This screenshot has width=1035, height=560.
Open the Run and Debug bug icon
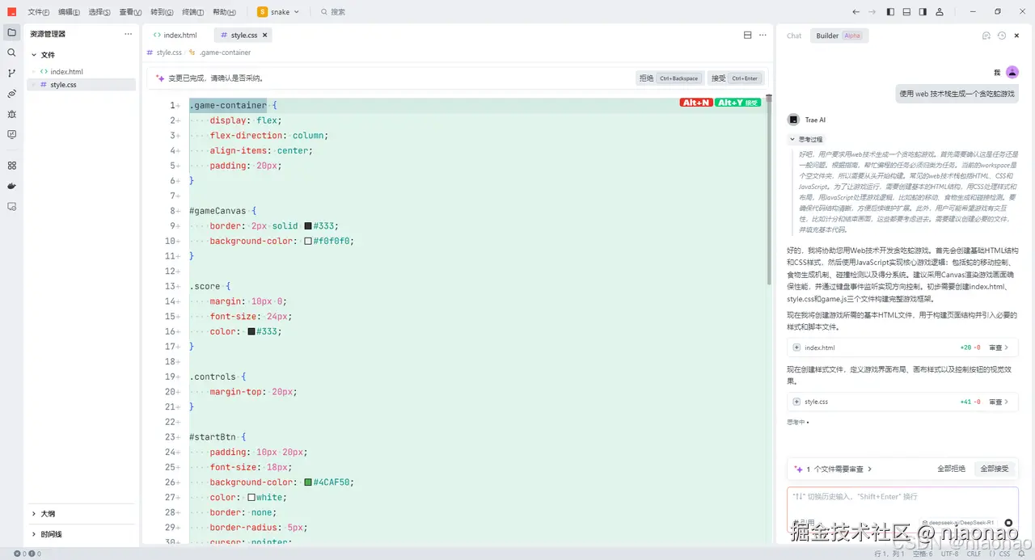(11, 114)
